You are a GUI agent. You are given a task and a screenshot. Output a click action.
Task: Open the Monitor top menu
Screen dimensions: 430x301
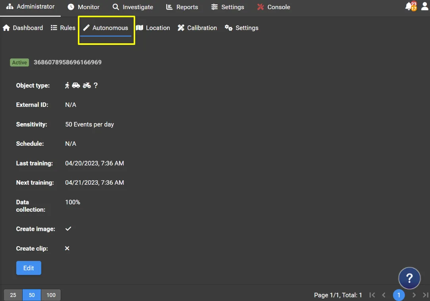(x=83, y=7)
